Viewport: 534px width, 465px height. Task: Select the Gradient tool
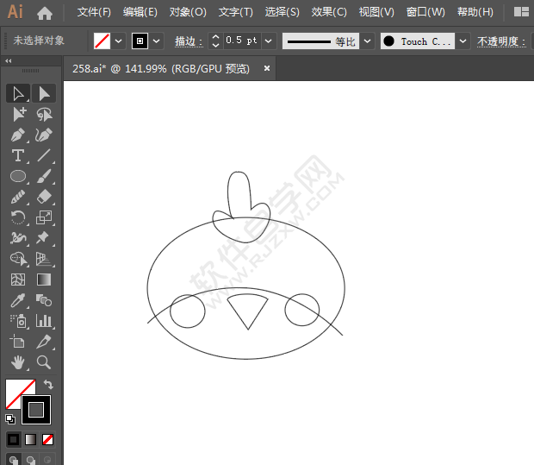pos(44,280)
